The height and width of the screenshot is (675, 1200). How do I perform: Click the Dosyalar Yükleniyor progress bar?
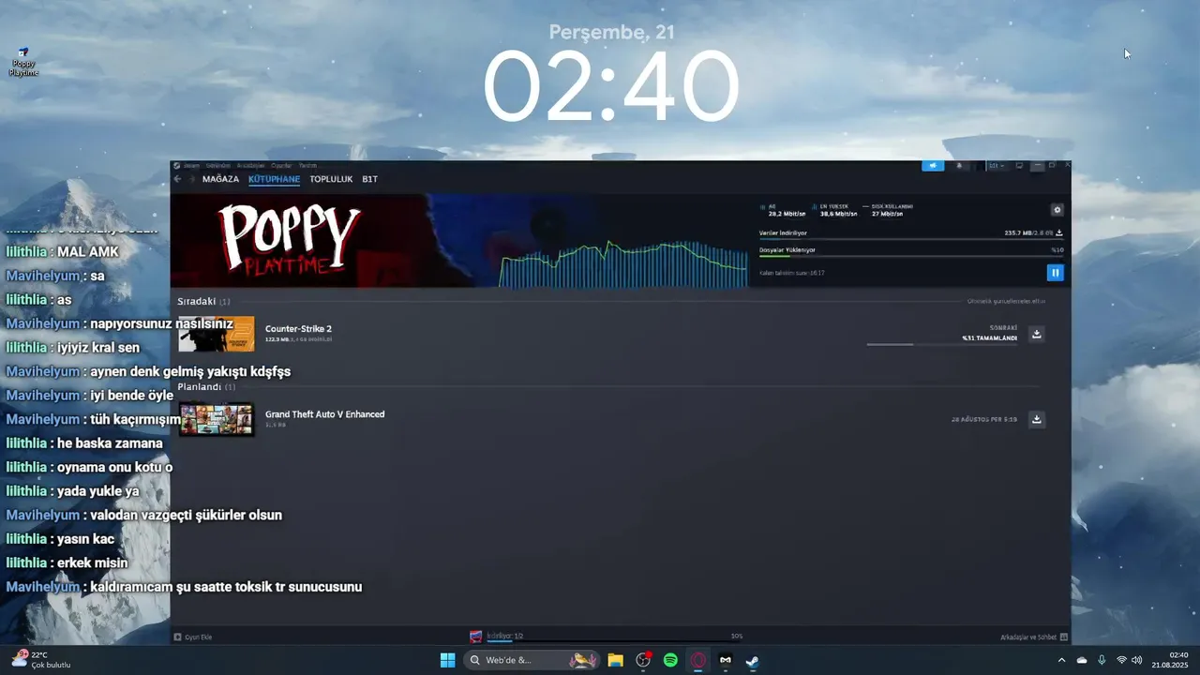tap(911, 256)
